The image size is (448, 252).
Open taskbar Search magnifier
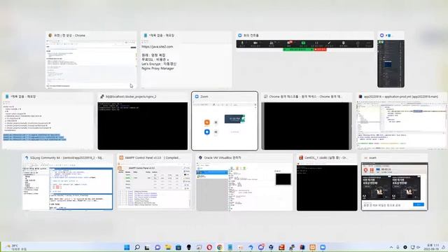pos(137,247)
